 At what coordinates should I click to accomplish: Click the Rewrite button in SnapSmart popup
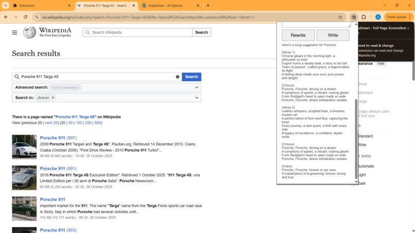coord(298,35)
